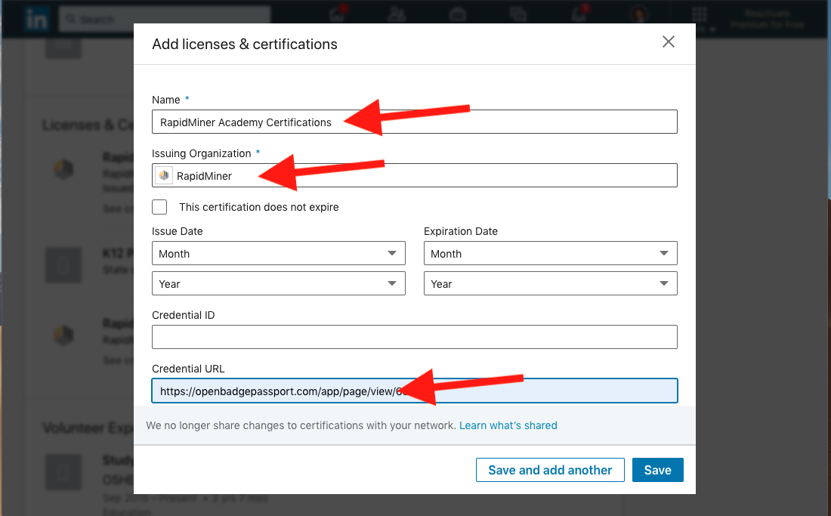Screen dimensions: 831x516
Task: Open the Jobs briefcase icon in navbar
Action: 457,15
